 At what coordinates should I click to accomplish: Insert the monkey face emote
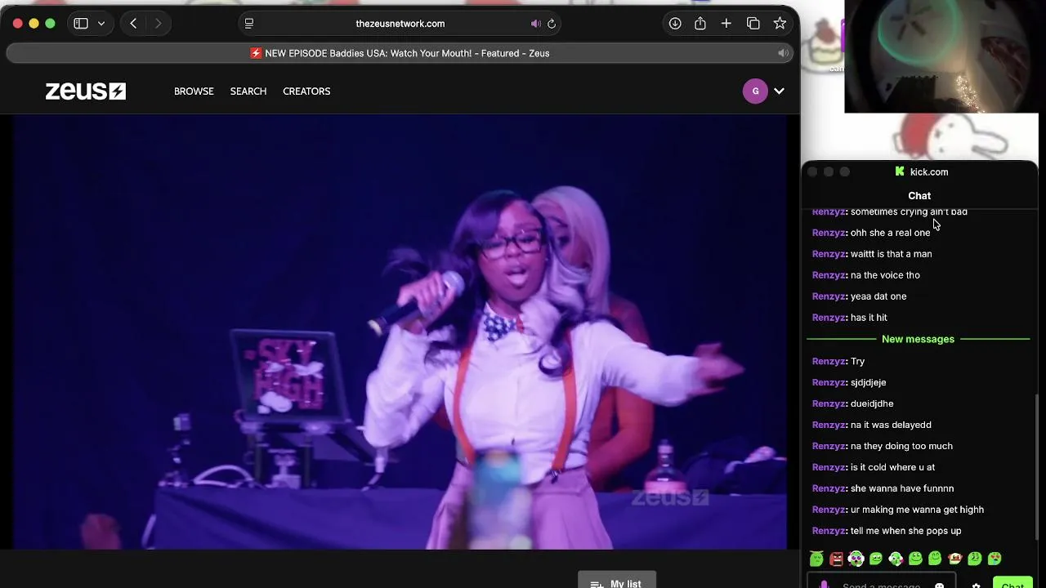point(954,559)
